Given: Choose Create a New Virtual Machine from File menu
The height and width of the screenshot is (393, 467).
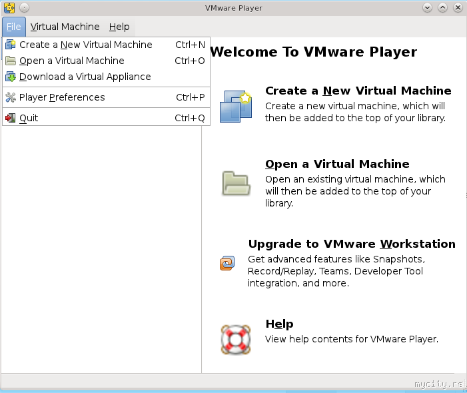Looking at the screenshot, I should click(x=106, y=45).
